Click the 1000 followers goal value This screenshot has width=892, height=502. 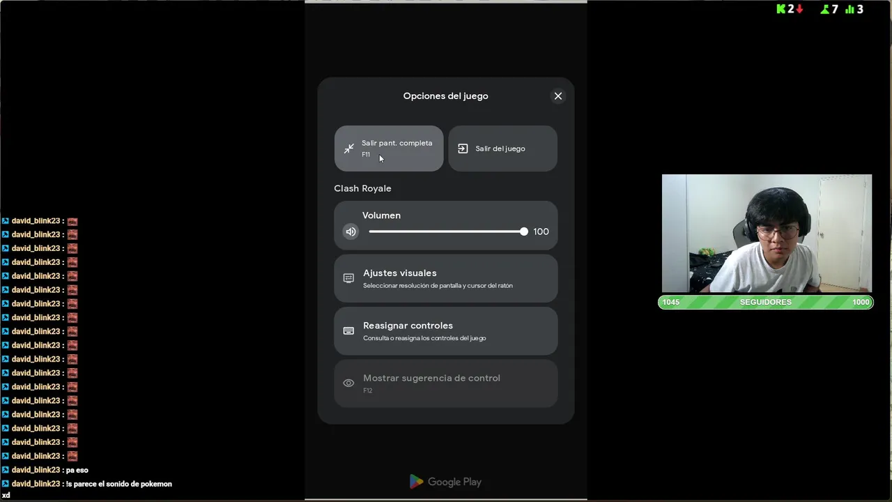coord(861,302)
